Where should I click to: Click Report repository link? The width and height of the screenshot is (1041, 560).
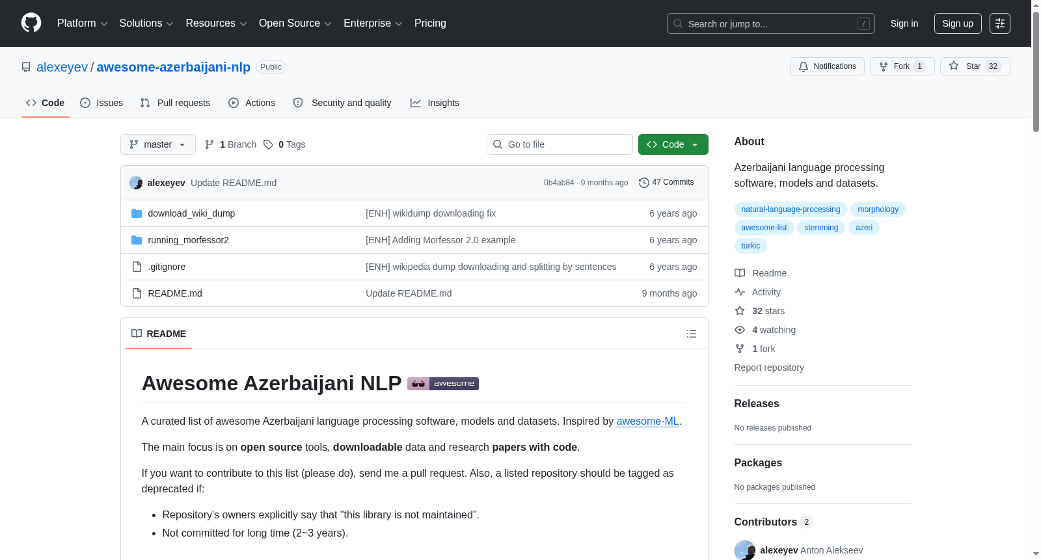pyautogui.click(x=769, y=367)
